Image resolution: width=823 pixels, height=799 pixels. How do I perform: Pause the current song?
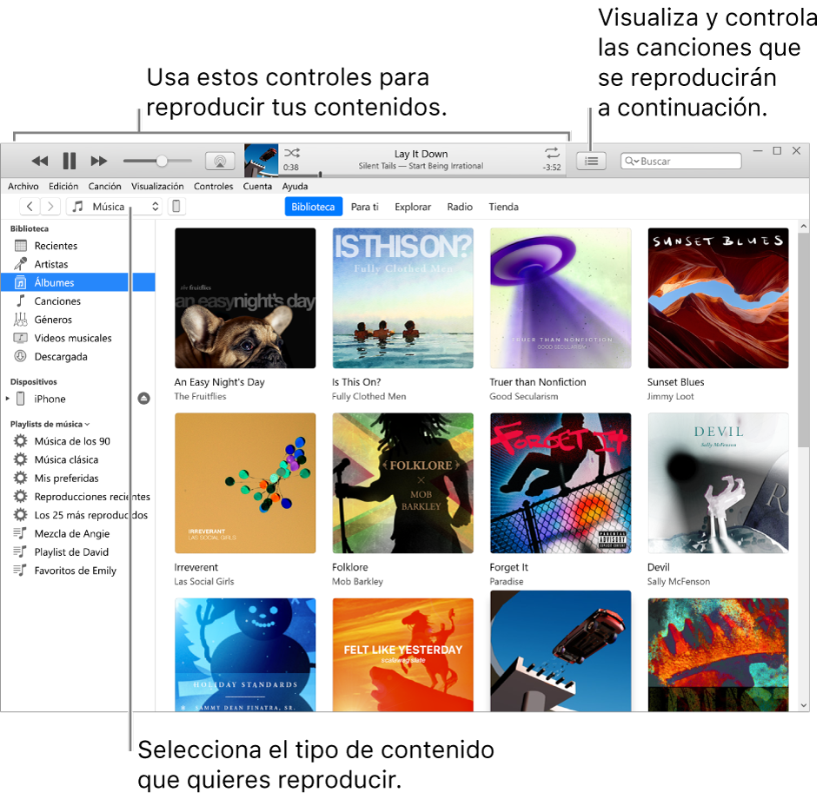[x=70, y=161]
